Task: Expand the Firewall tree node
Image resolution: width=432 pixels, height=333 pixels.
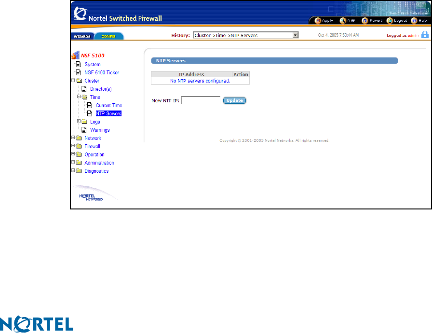Action: click(x=73, y=146)
